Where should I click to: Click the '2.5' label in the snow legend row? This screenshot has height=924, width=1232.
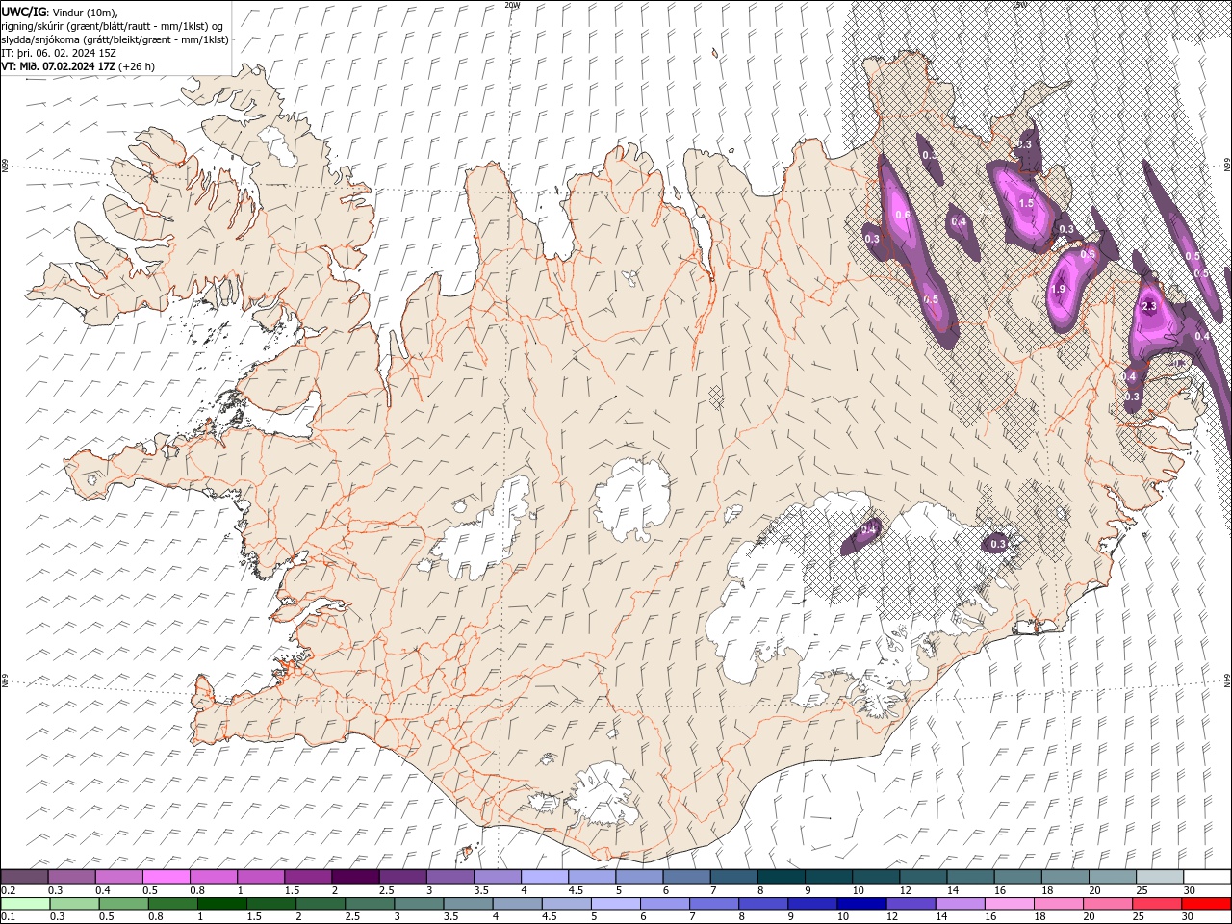[x=387, y=890]
